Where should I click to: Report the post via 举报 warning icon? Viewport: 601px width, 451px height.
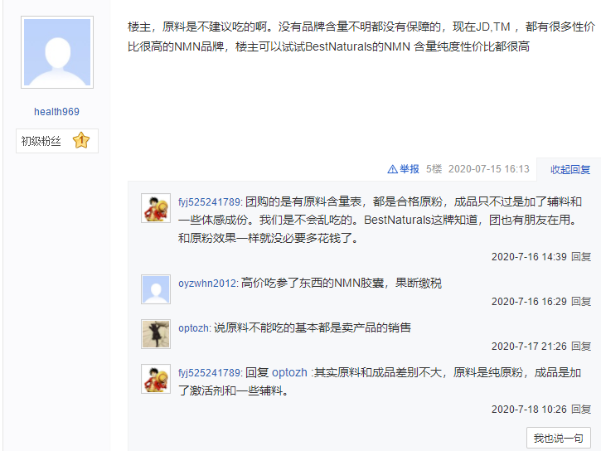392,169
